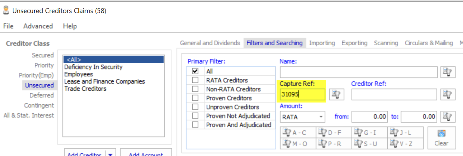Click the Amount range search icon
463x156 pixels.
tap(448, 117)
